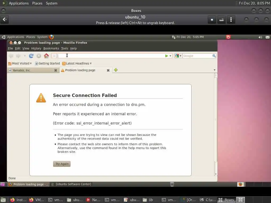271x203 pixels.
Task: Go back using the Boxes back arrow
Action: point(5,20)
